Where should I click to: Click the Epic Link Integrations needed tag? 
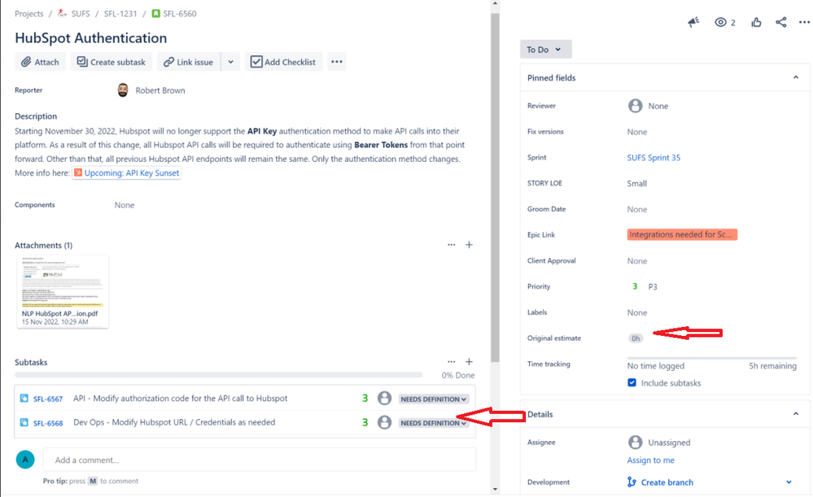(x=682, y=235)
